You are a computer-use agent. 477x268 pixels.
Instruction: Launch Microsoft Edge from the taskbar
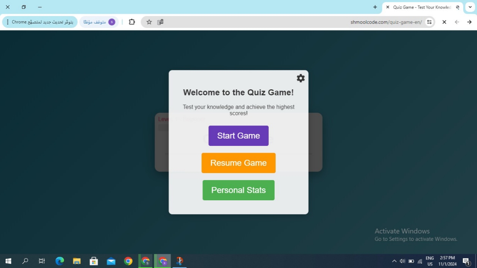pyautogui.click(x=60, y=261)
